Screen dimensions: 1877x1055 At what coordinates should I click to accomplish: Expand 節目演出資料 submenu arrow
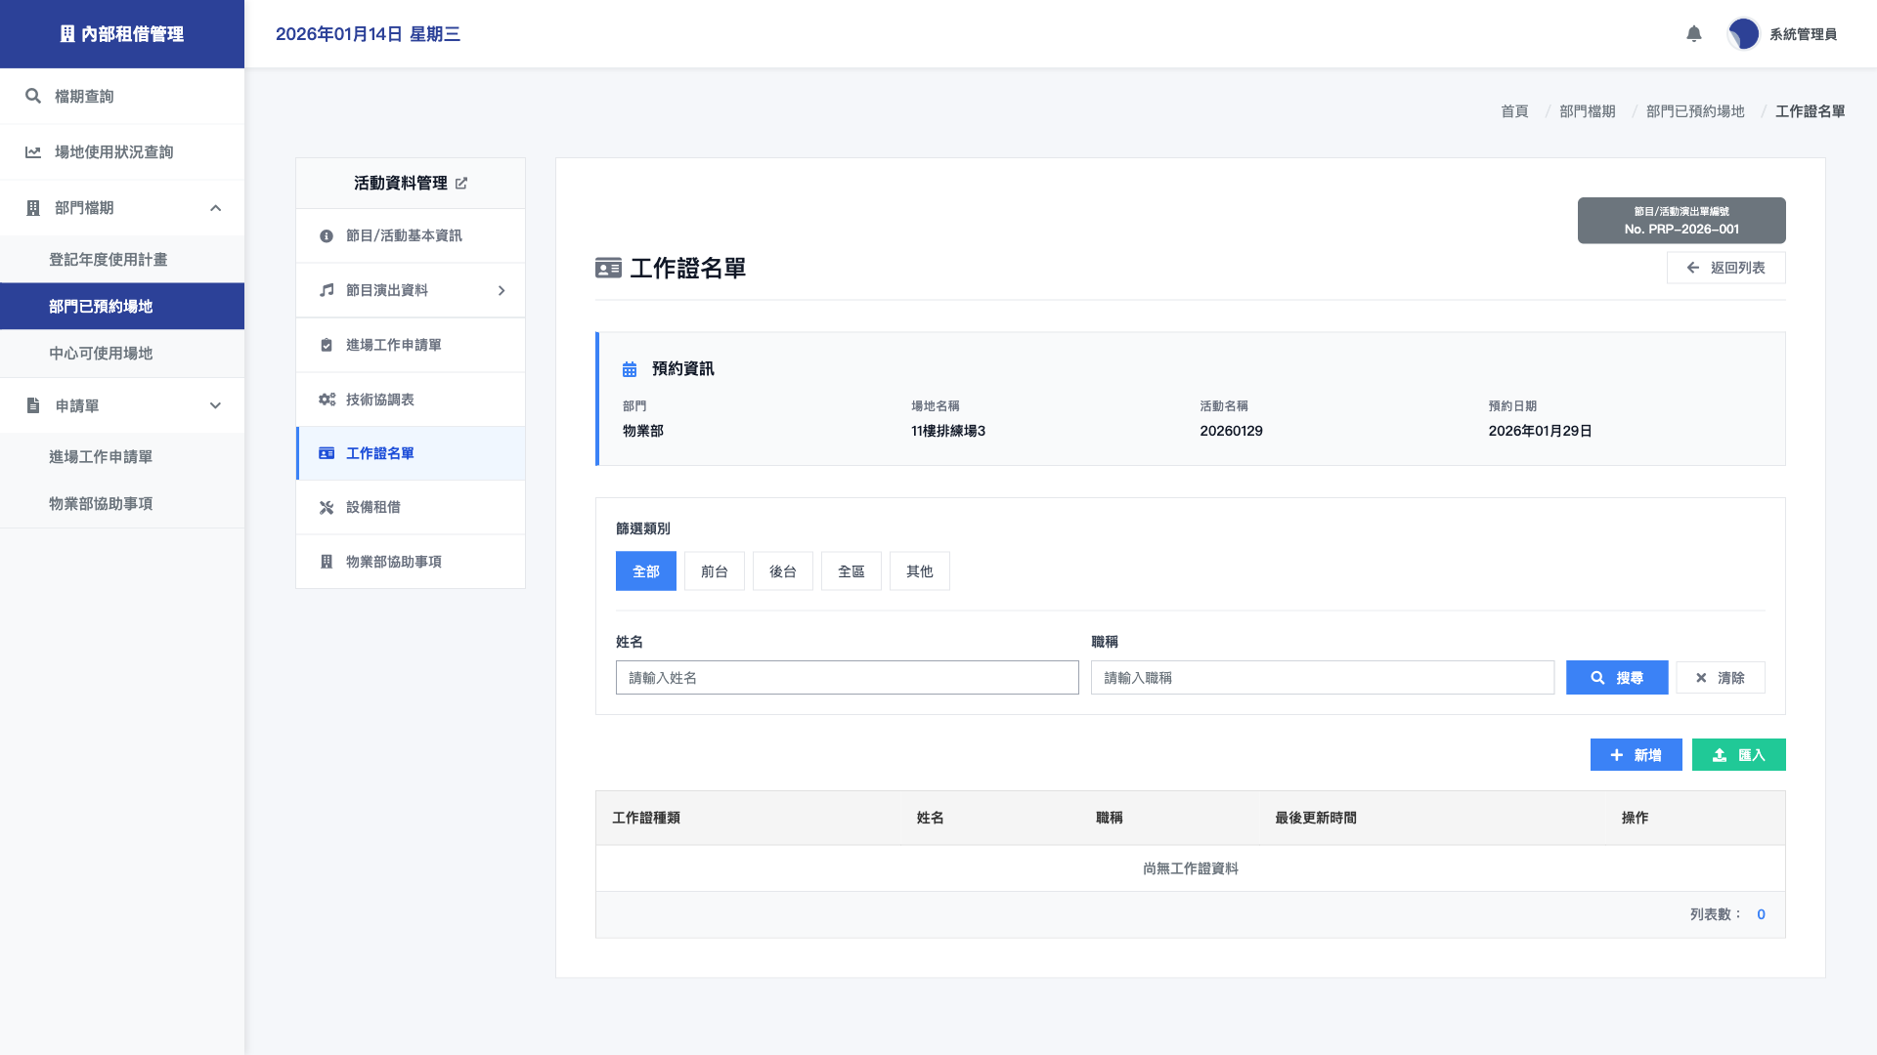(x=501, y=291)
